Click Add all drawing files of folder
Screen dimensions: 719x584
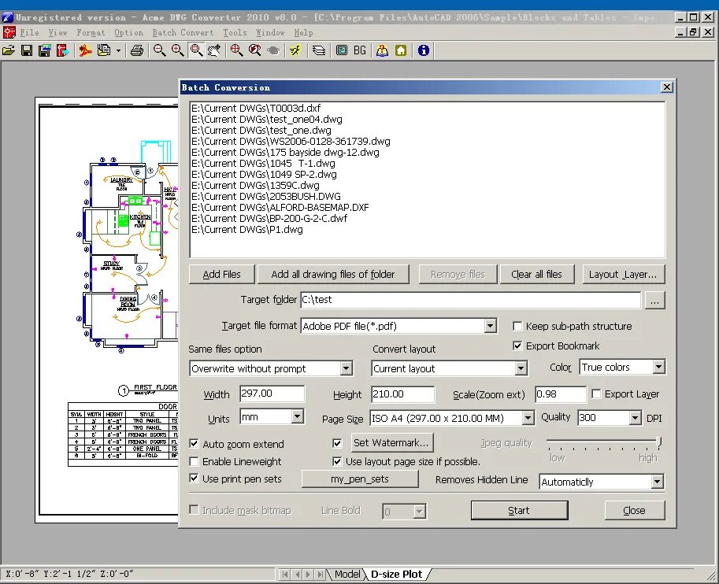tap(333, 274)
